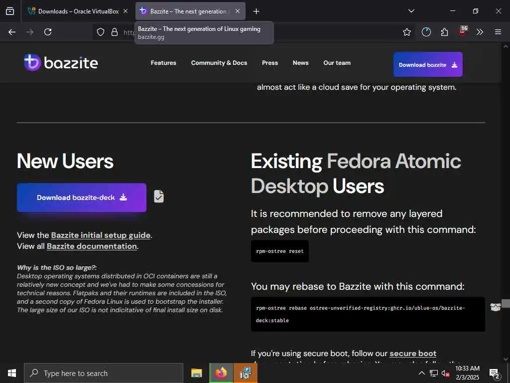Viewport: 510px width, 383px height.
Task: Click the tracking protection shield icon
Action: [101, 32]
